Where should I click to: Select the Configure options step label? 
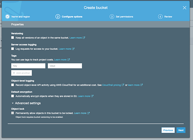click(x=72, y=17)
